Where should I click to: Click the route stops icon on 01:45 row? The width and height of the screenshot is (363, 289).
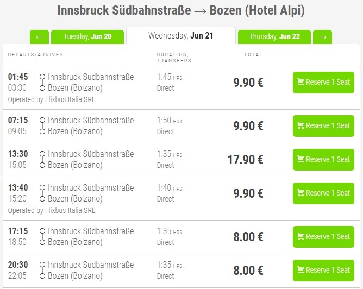42,83
